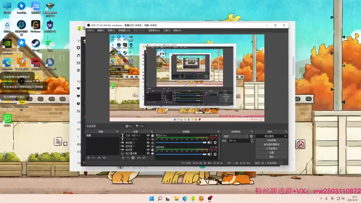
Task: Expand hidden system tray icons chevron
Action: pos(321,198)
